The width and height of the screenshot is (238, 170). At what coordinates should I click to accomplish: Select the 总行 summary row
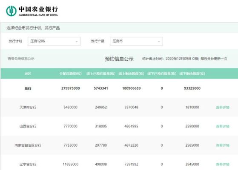(x=119, y=88)
